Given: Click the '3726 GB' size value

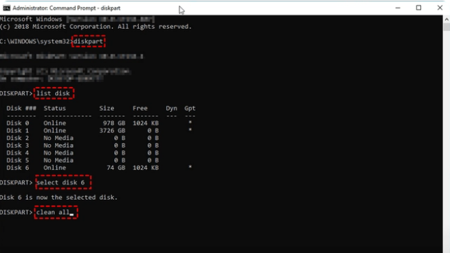Looking at the screenshot, I should 112,130.
